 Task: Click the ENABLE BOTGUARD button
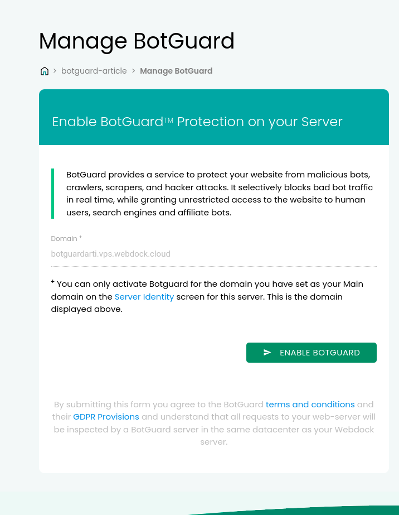pos(312,353)
